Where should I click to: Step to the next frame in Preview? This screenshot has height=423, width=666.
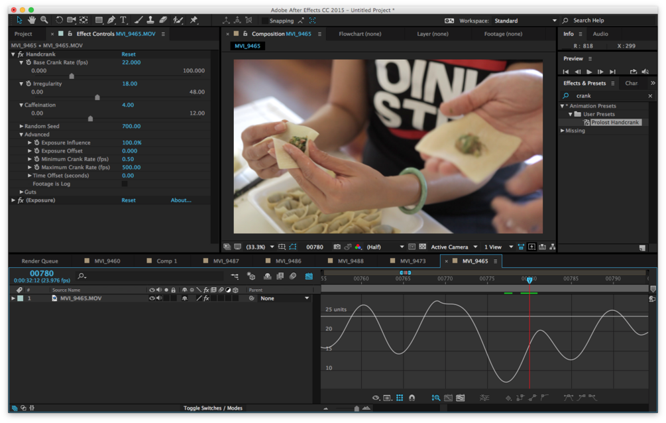point(600,72)
